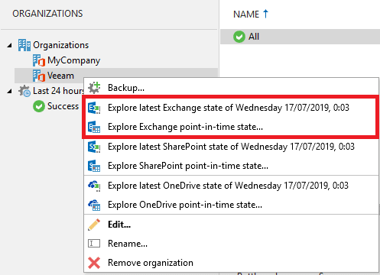Sort by the NAME column header
The height and width of the screenshot is (275, 380).
point(246,15)
